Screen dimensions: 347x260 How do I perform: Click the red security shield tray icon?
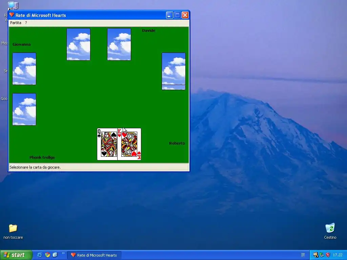[x=328, y=255]
